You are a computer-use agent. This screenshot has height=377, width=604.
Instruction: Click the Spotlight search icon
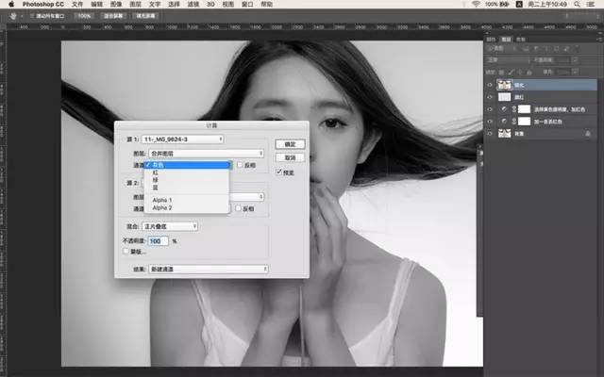point(579,5)
